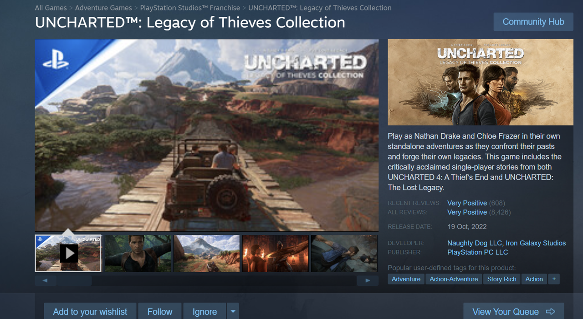Play the trailer video thumbnail
583x319 pixels.
(68, 253)
